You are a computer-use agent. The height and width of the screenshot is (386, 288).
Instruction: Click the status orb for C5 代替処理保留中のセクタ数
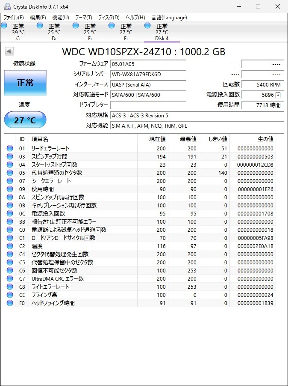coord(10,262)
